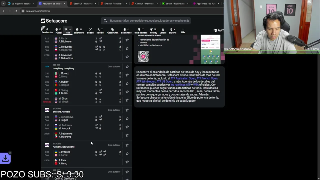
Task: Favorite the ATP 250 Hong Kong tournament
Action: [127, 66]
